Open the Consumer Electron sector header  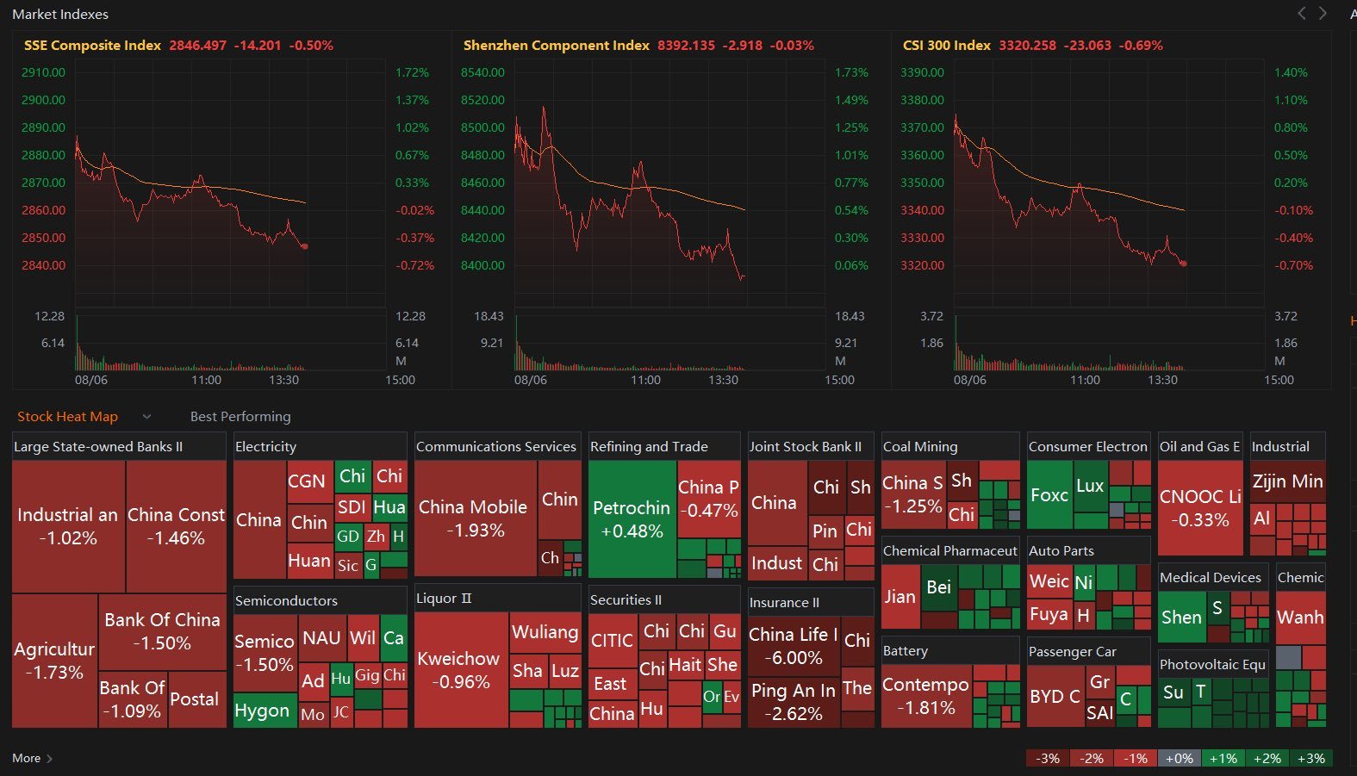tap(1089, 446)
